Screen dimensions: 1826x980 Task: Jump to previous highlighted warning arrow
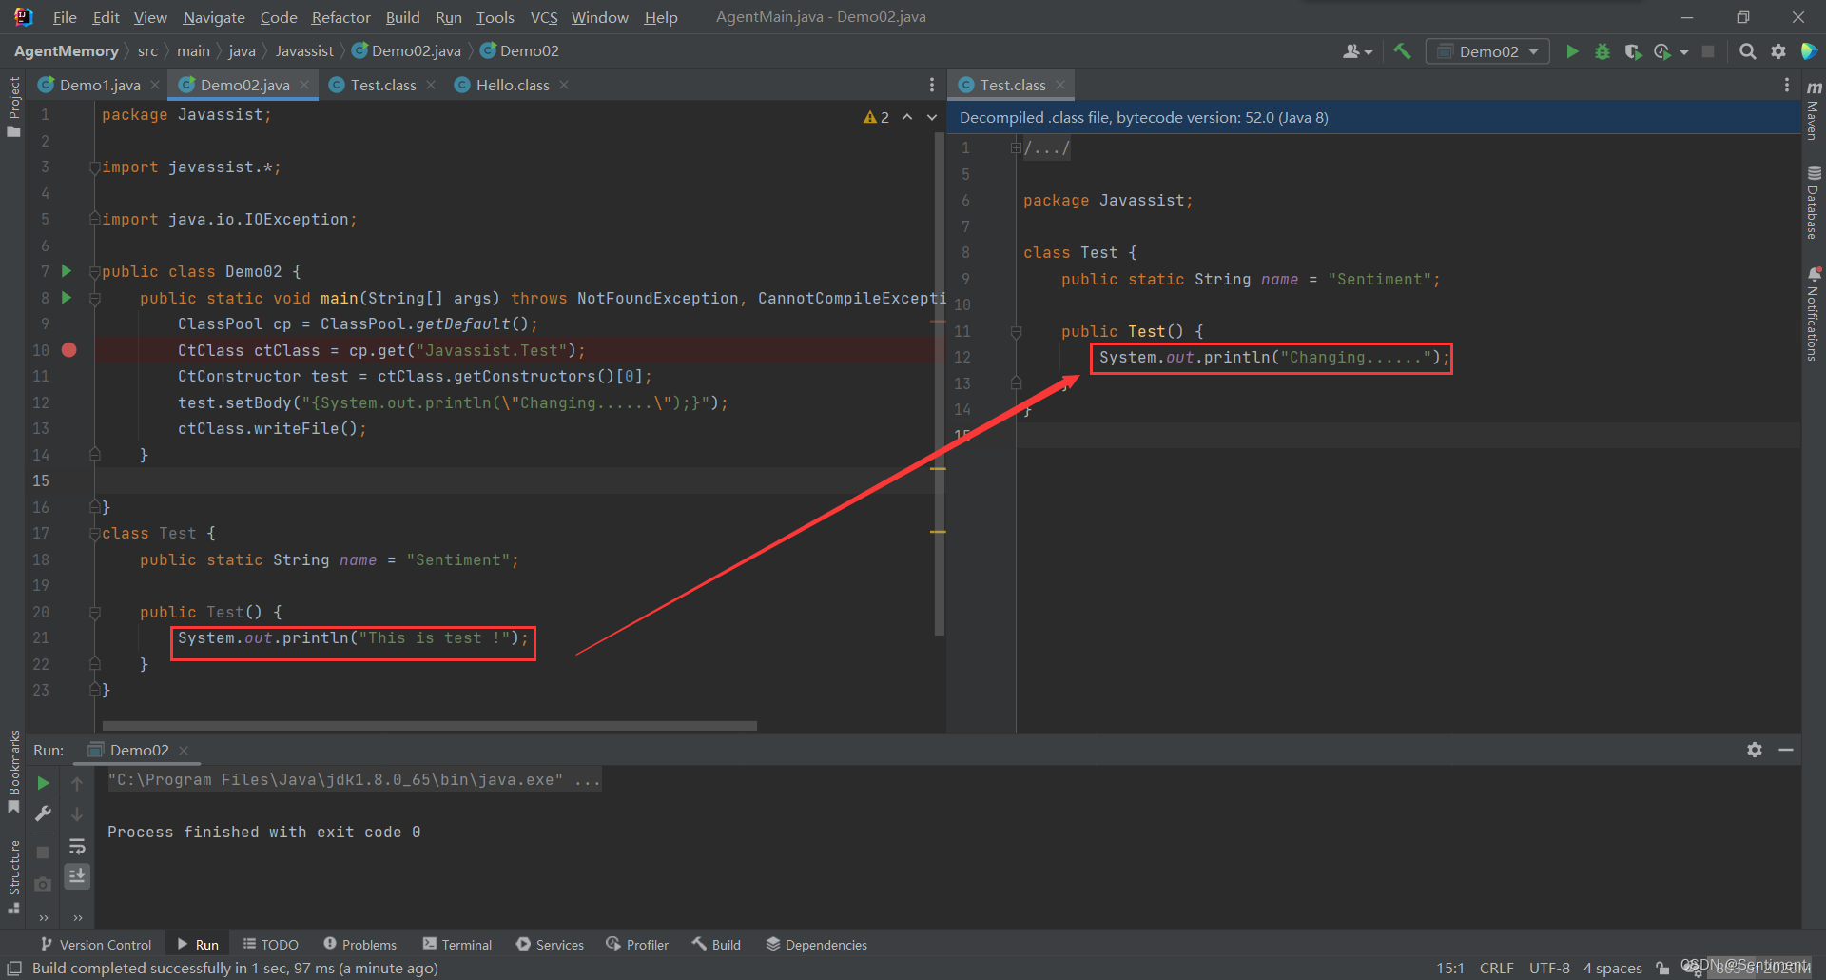pyautogui.click(x=907, y=117)
